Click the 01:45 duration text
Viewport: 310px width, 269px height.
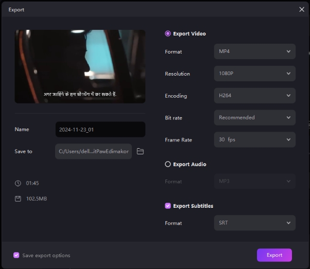coord(32,183)
